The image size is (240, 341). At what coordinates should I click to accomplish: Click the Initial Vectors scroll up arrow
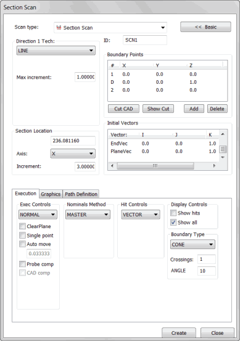click(223, 134)
